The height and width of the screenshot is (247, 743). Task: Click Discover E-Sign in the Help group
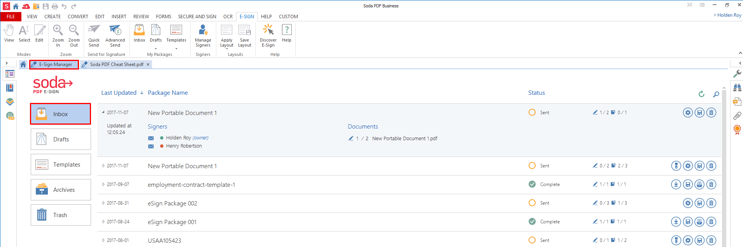click(x=268, y=36)
